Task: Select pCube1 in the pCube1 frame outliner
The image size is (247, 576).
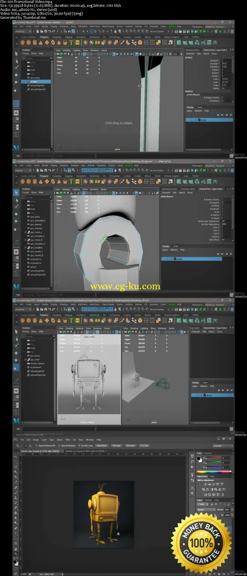Action: click(36, 82)
